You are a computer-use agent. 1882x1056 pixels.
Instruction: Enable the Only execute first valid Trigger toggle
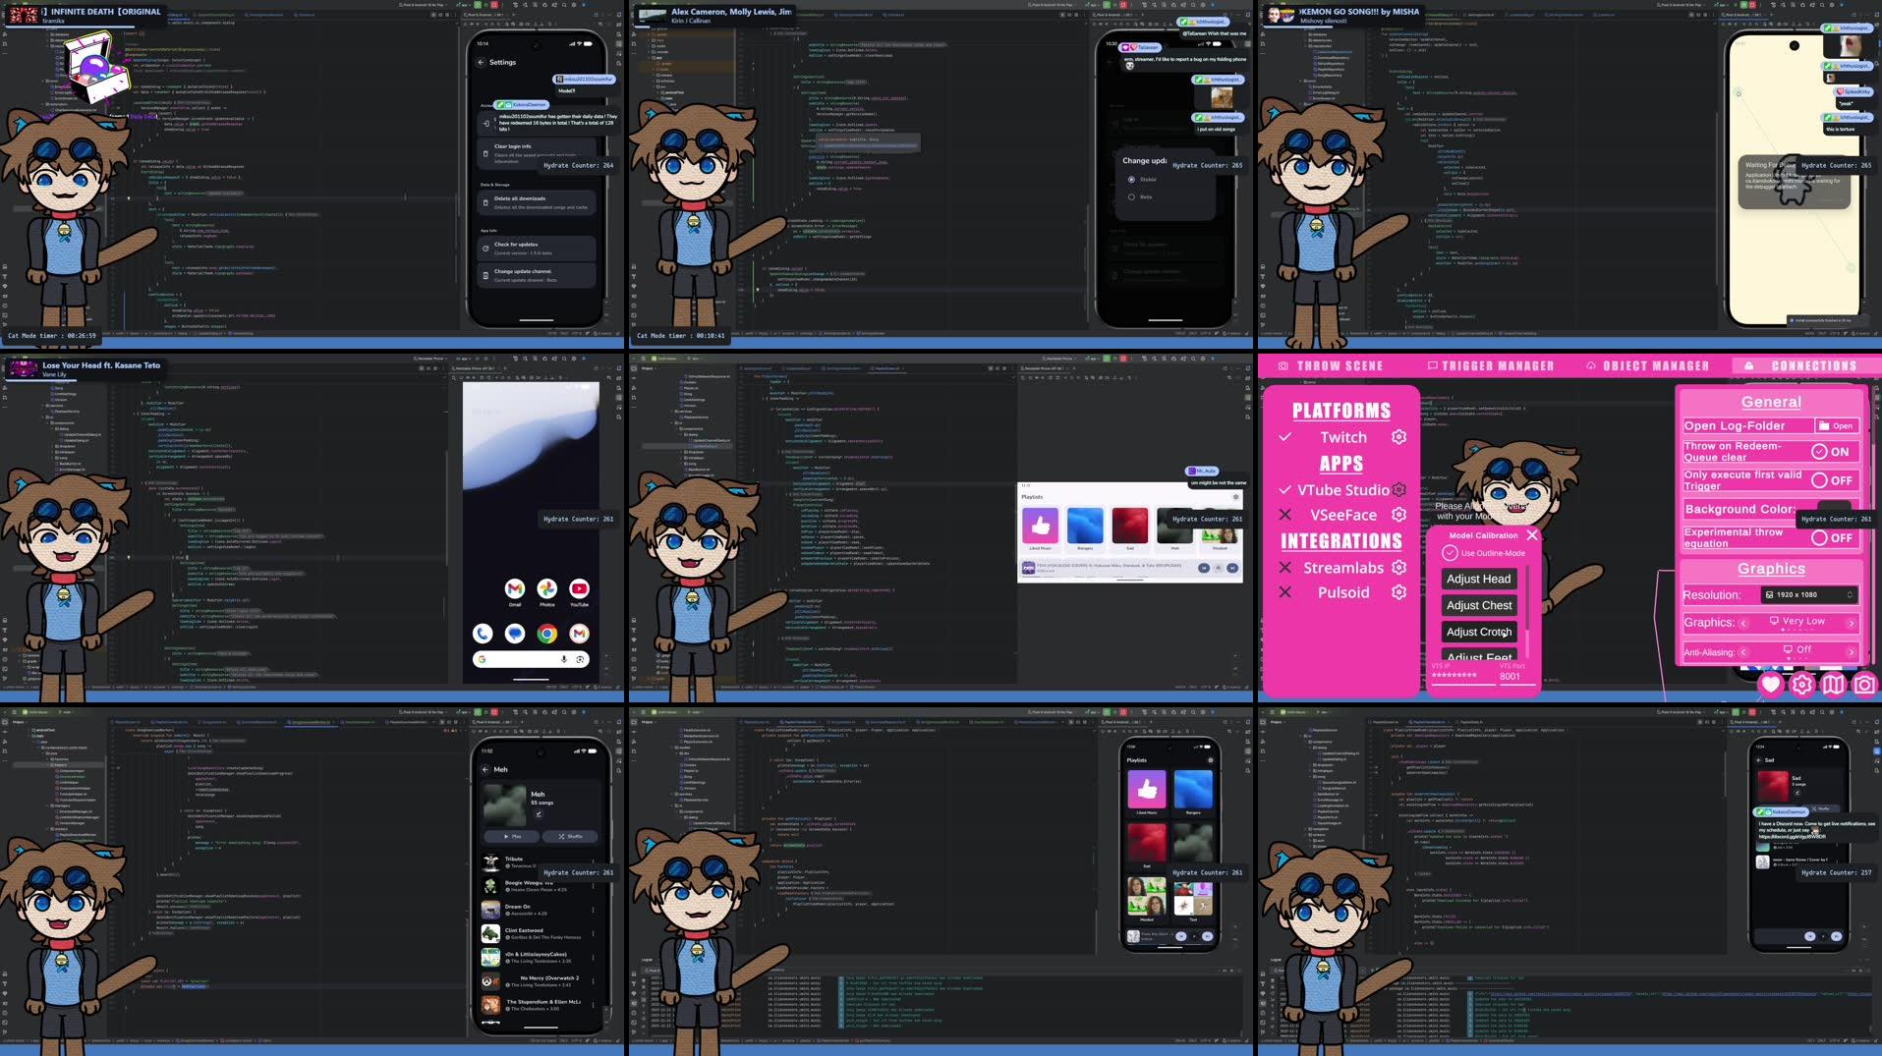click(1820, 480)
